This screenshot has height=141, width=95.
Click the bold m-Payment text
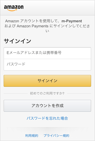tap(72, 21)
